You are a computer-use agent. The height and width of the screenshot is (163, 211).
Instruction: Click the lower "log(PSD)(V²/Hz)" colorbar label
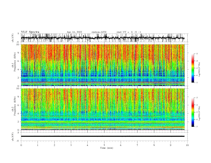point(199,113)
